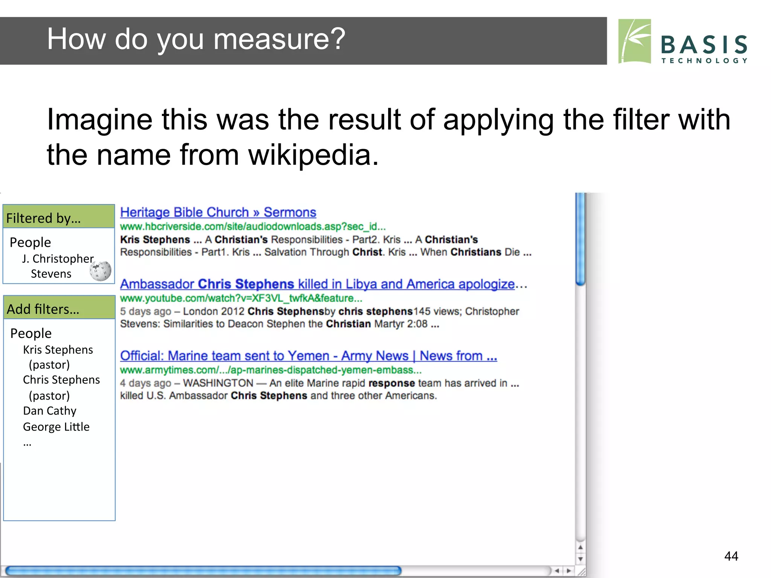Click People heading under Filtered by

coord(30,242)
